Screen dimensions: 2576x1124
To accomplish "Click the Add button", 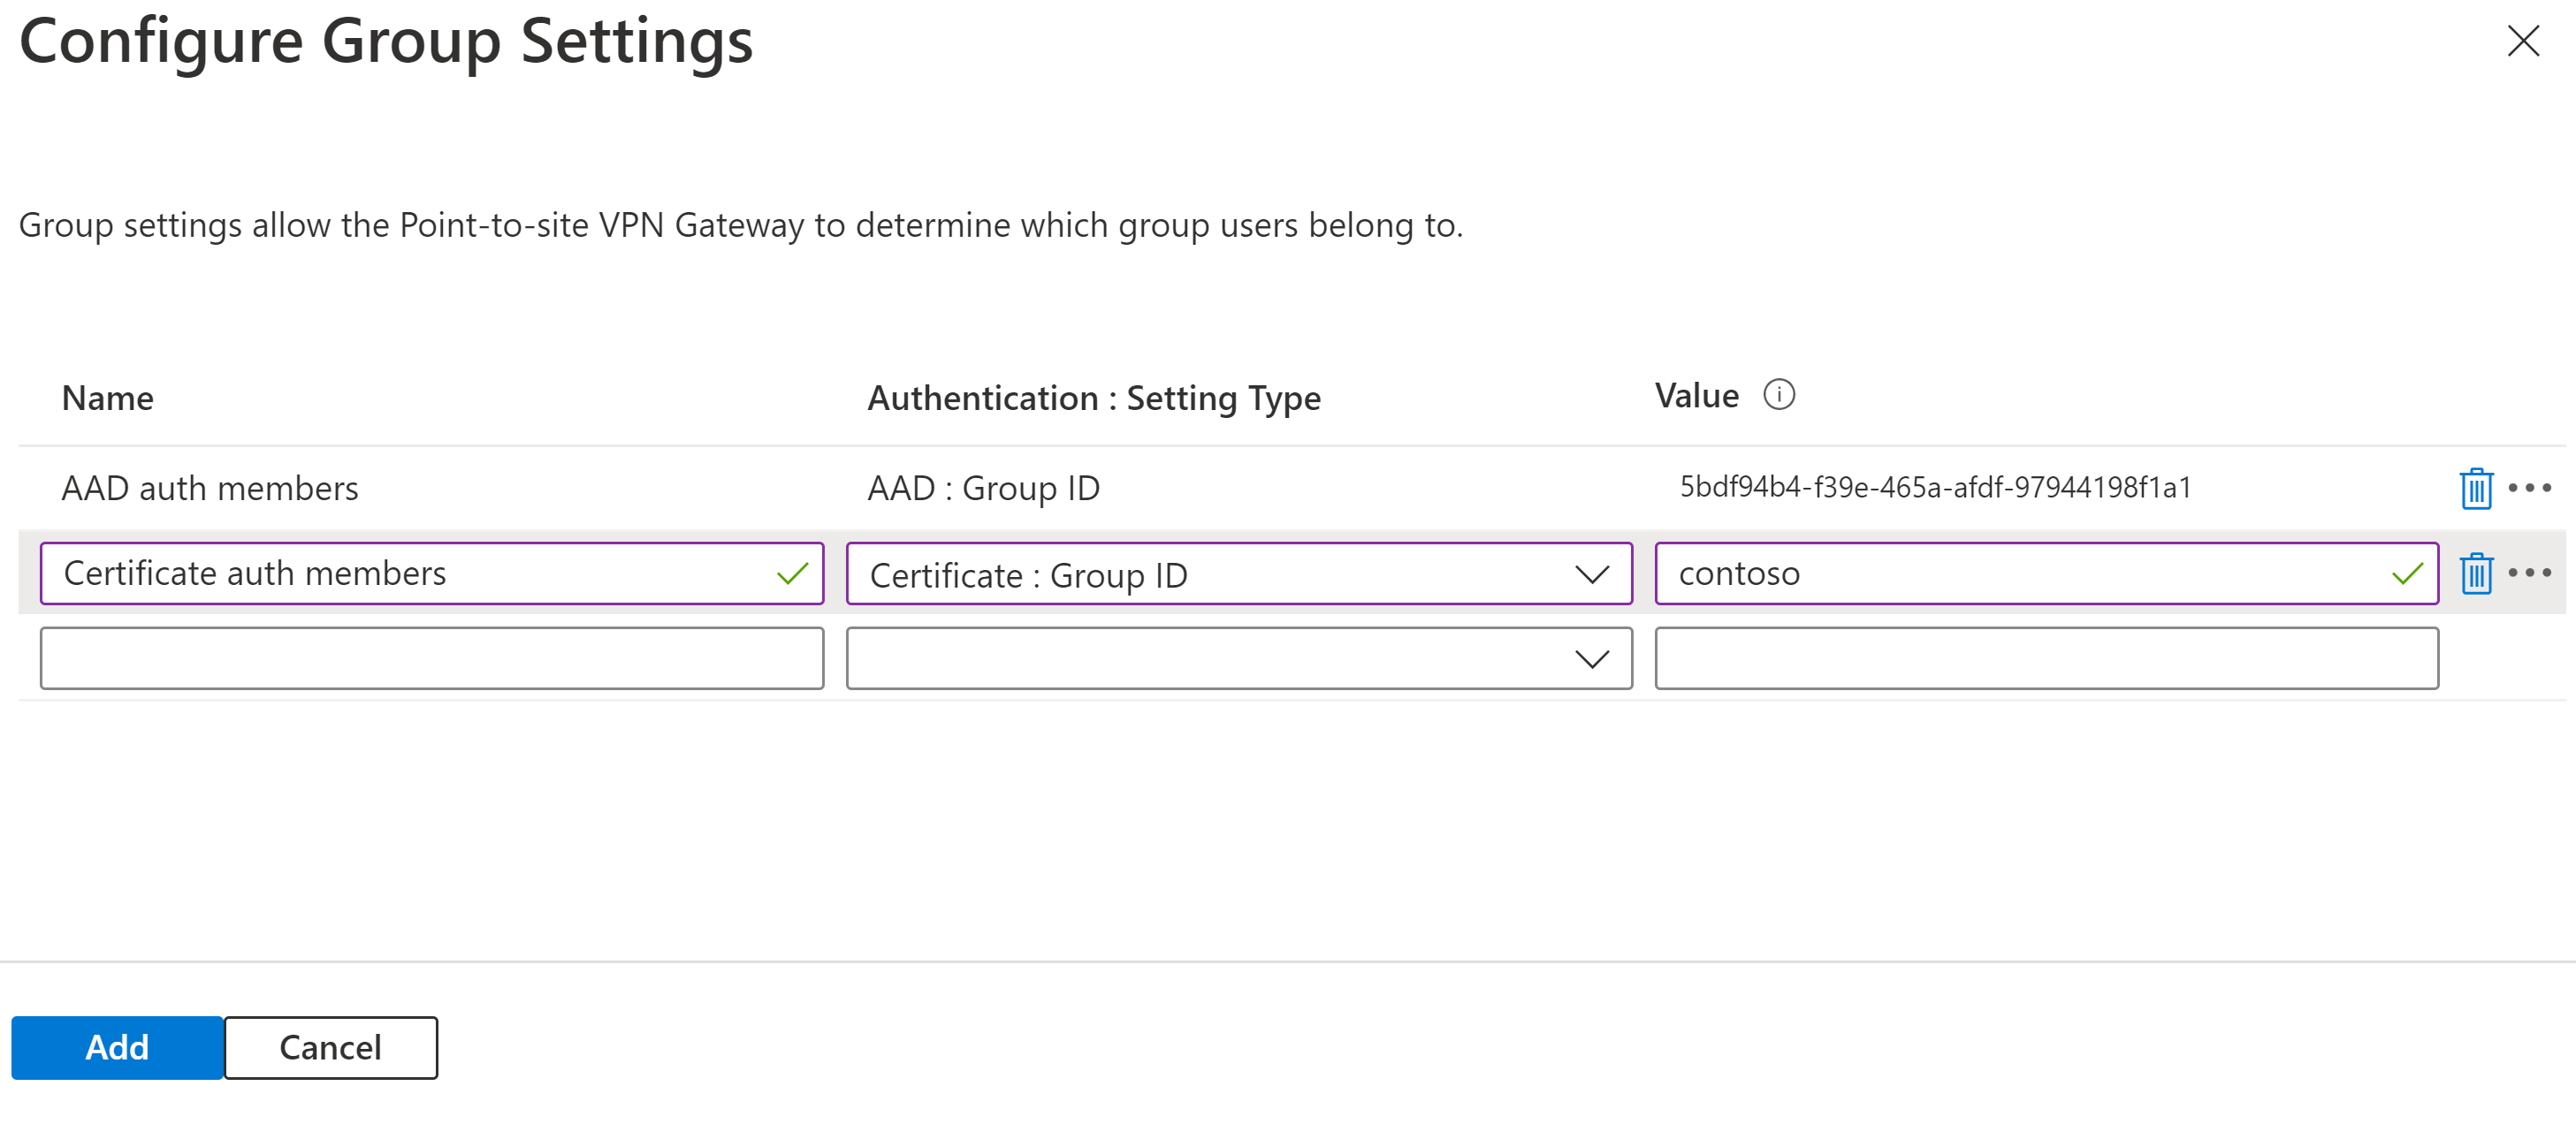I will pyautogui.click(x=117, y=1047).
